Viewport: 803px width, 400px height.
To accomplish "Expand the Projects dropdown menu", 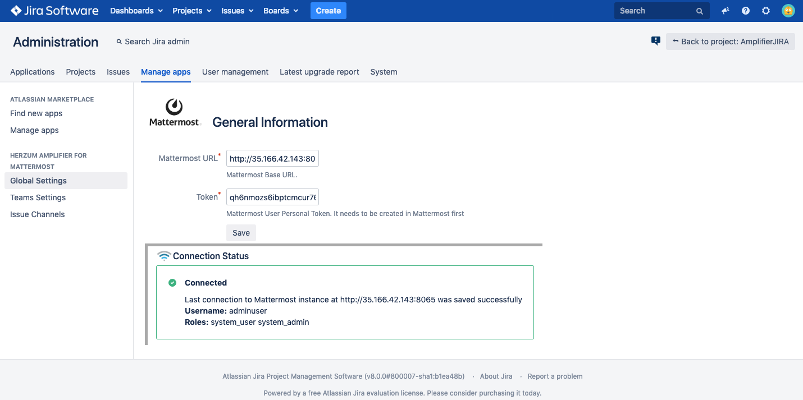I will (192, 11).
